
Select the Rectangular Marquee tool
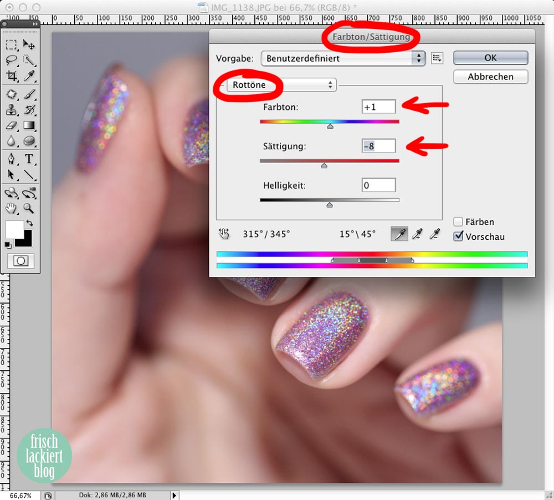11,44
